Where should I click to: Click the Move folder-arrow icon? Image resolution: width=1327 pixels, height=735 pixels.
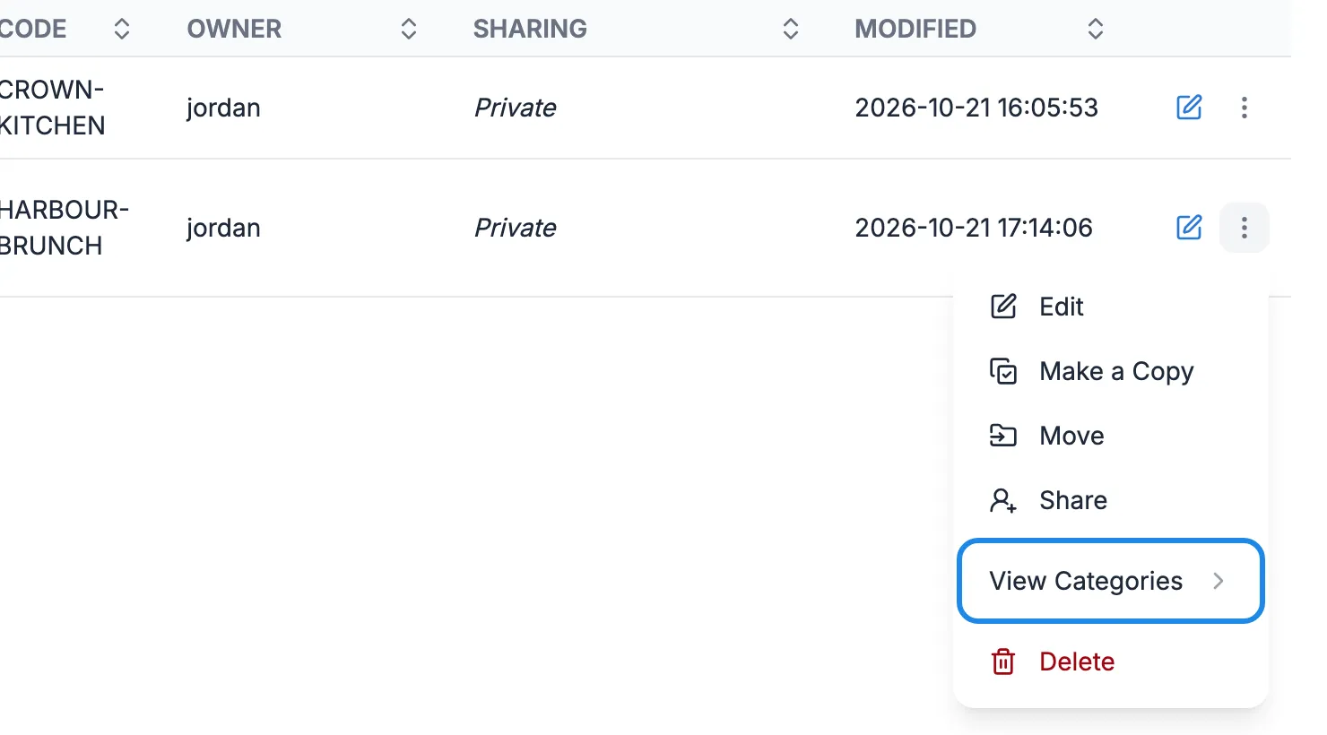coord(1003,436)
